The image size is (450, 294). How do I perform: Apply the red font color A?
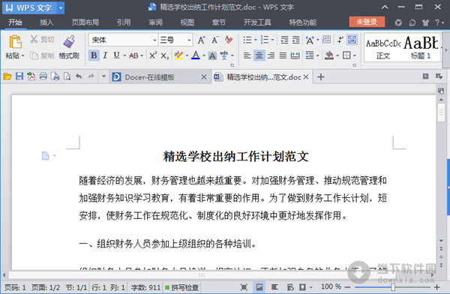(x=196, y=55)
